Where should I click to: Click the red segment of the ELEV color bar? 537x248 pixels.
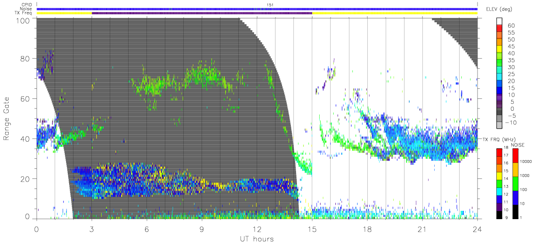[x=500, y=28]
